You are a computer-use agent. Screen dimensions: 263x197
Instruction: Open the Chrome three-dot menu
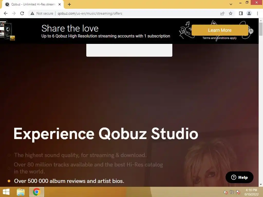[257, 13]
